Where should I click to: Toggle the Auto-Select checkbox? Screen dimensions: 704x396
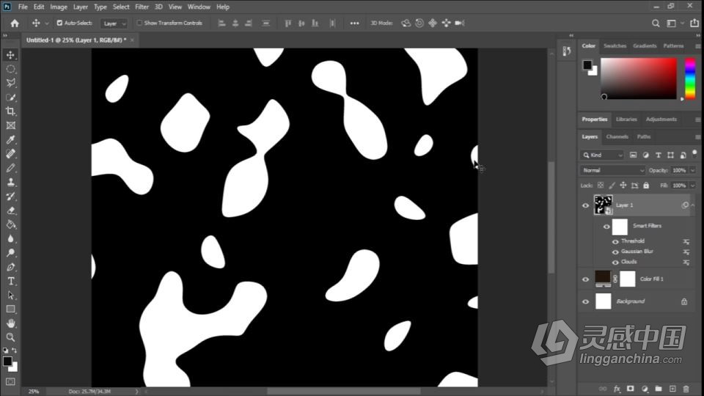coord(59,23)
